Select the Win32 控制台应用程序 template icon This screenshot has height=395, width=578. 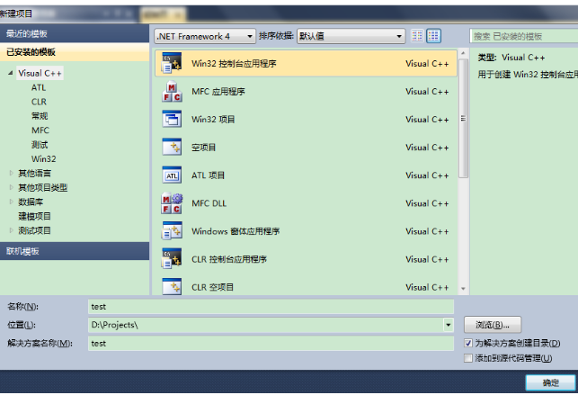[x=171, y=63]
